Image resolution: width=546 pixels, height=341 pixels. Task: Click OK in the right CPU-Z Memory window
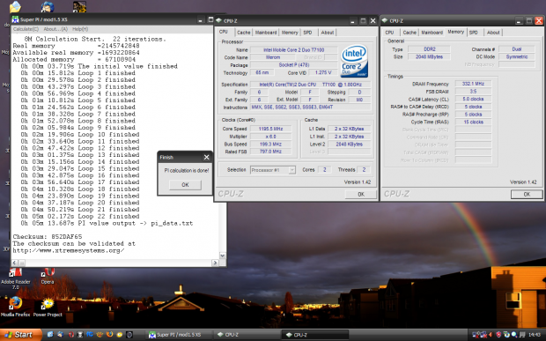click(527, 195)
